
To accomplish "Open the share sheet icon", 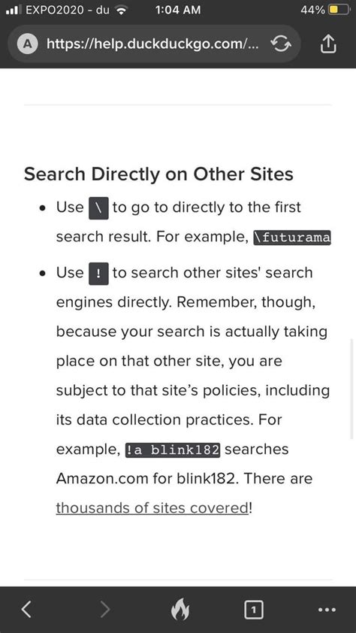I will click(327, 44).
